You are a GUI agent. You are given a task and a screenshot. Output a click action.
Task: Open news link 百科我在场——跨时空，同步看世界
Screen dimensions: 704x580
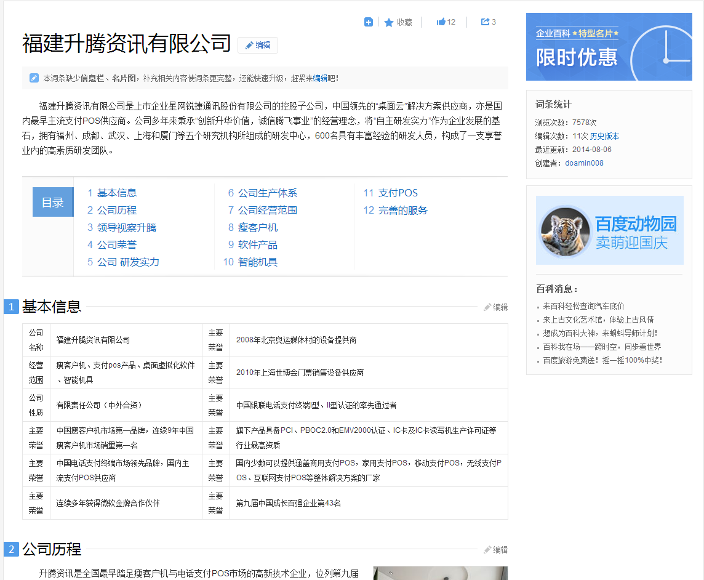[602, 347]
